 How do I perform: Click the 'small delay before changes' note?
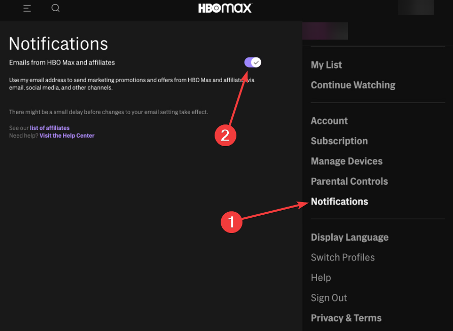109,112
